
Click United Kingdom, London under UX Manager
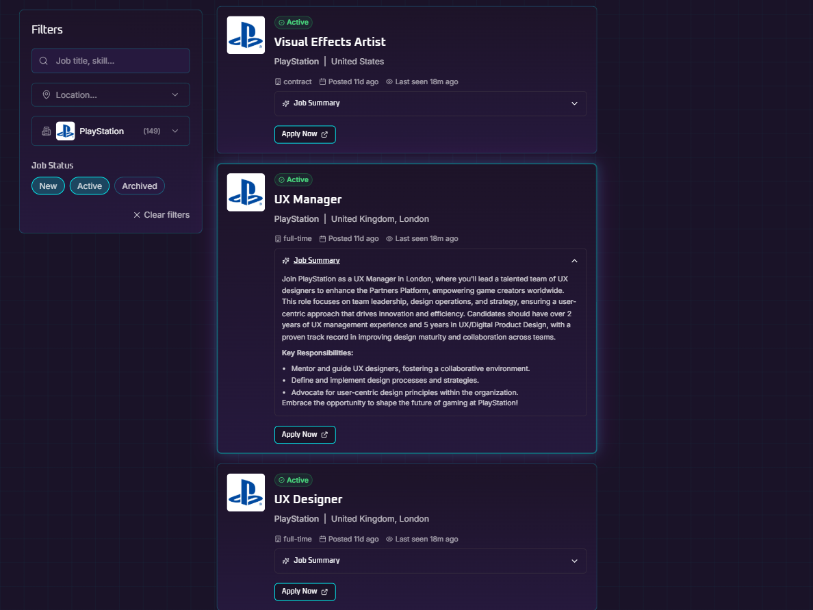coord(380,219)
